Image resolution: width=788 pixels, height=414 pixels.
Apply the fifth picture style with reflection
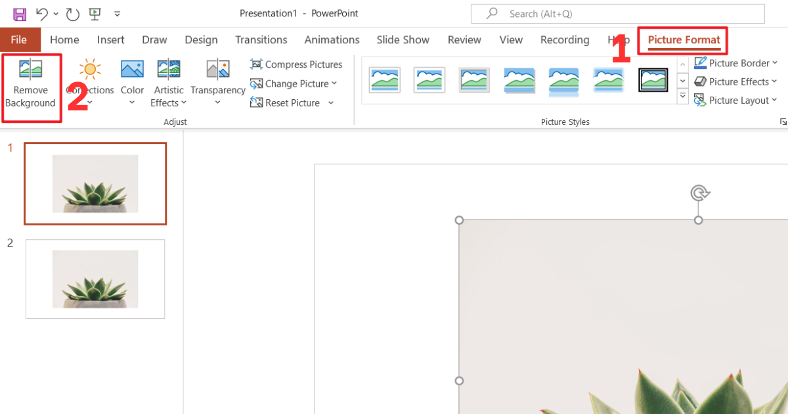[563, 81]
